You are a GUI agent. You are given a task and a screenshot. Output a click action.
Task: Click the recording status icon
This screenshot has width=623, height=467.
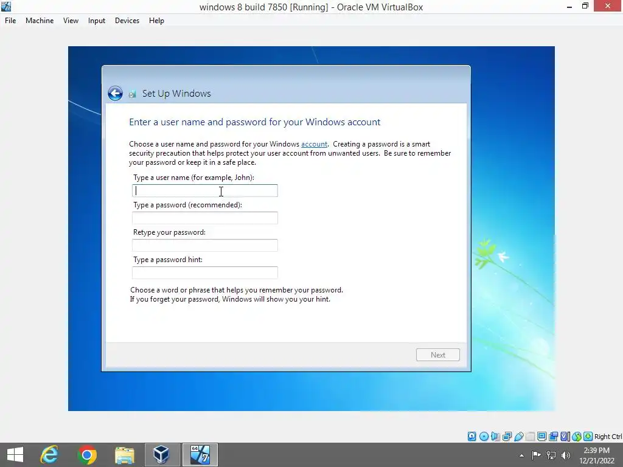click(553, 437)
